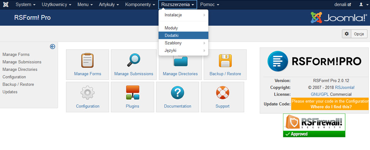Open the Artykuły menu

tap(109, 5)
